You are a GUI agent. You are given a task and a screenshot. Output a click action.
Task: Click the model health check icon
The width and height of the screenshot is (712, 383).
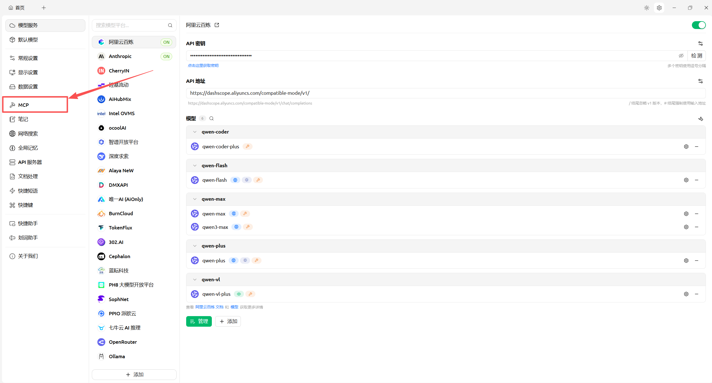point(700,119)
